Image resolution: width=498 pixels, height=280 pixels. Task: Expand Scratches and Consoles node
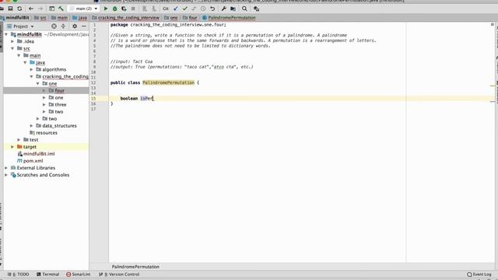(x=6, y=174)
